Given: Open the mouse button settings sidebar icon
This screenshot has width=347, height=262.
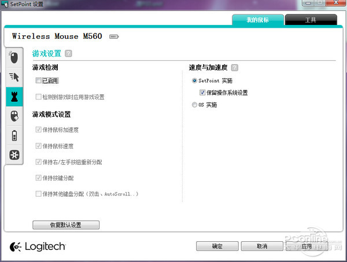Looking at the screenshot, I should tap(14, 57).
